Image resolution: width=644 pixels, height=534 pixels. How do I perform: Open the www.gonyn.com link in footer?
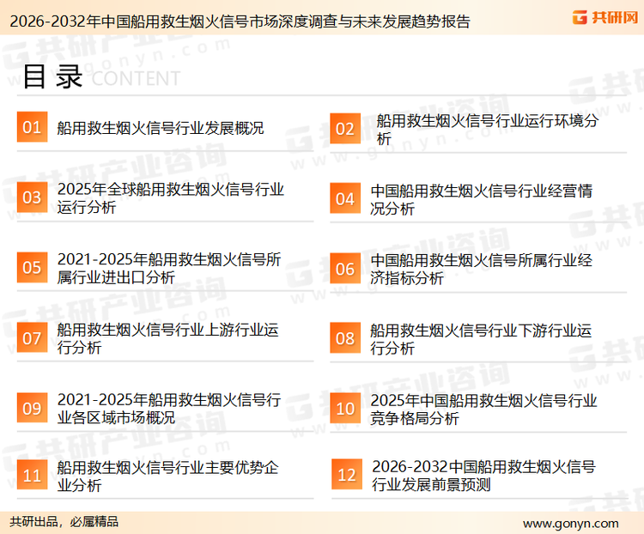570,524
